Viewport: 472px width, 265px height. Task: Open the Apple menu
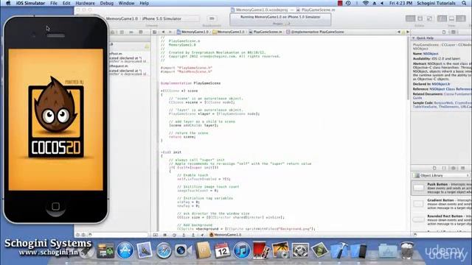coord(8,3)
